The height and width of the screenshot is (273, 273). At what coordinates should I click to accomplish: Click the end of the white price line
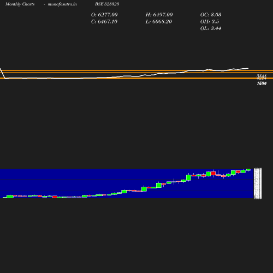(248, 68)
